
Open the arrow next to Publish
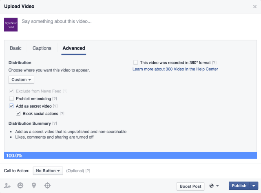pos(254,186)
